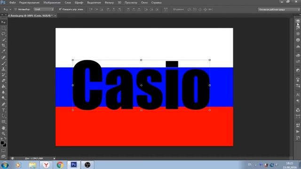This screenshot has width=301, height=169.
Task: Open the Слои menu
Action: [68, 3]
